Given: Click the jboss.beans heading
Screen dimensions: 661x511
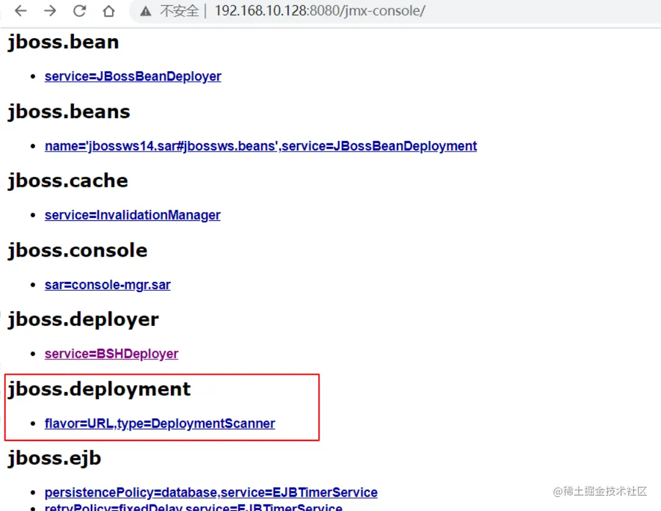Looking at the screenshot, I should tap(69, 112).
